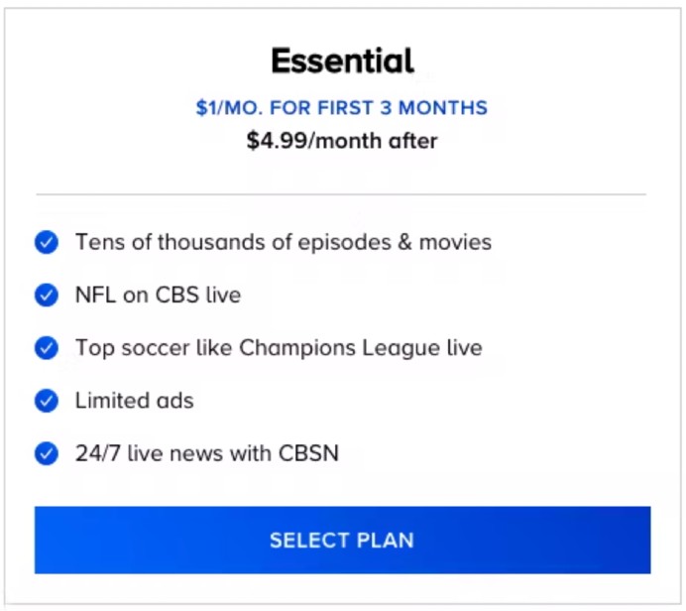Click the $4.99/month after price text
The image size is (686, 611).
(x=342, y=141)
